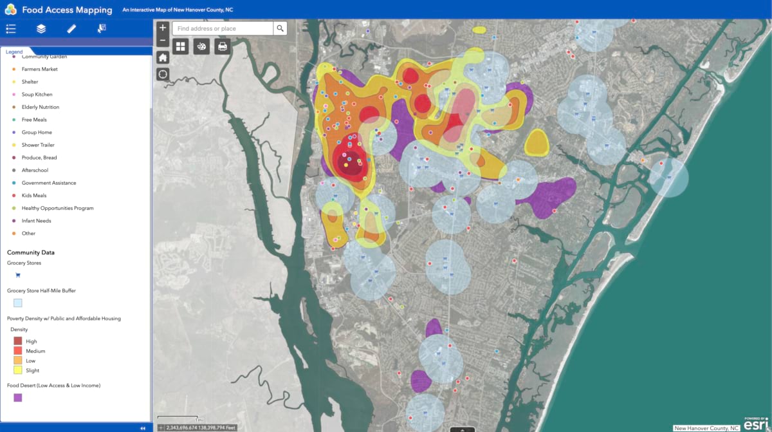Click the Food Desert purple swatch
The height and width of the screenshot is (432, 772).
click(18, 398)
